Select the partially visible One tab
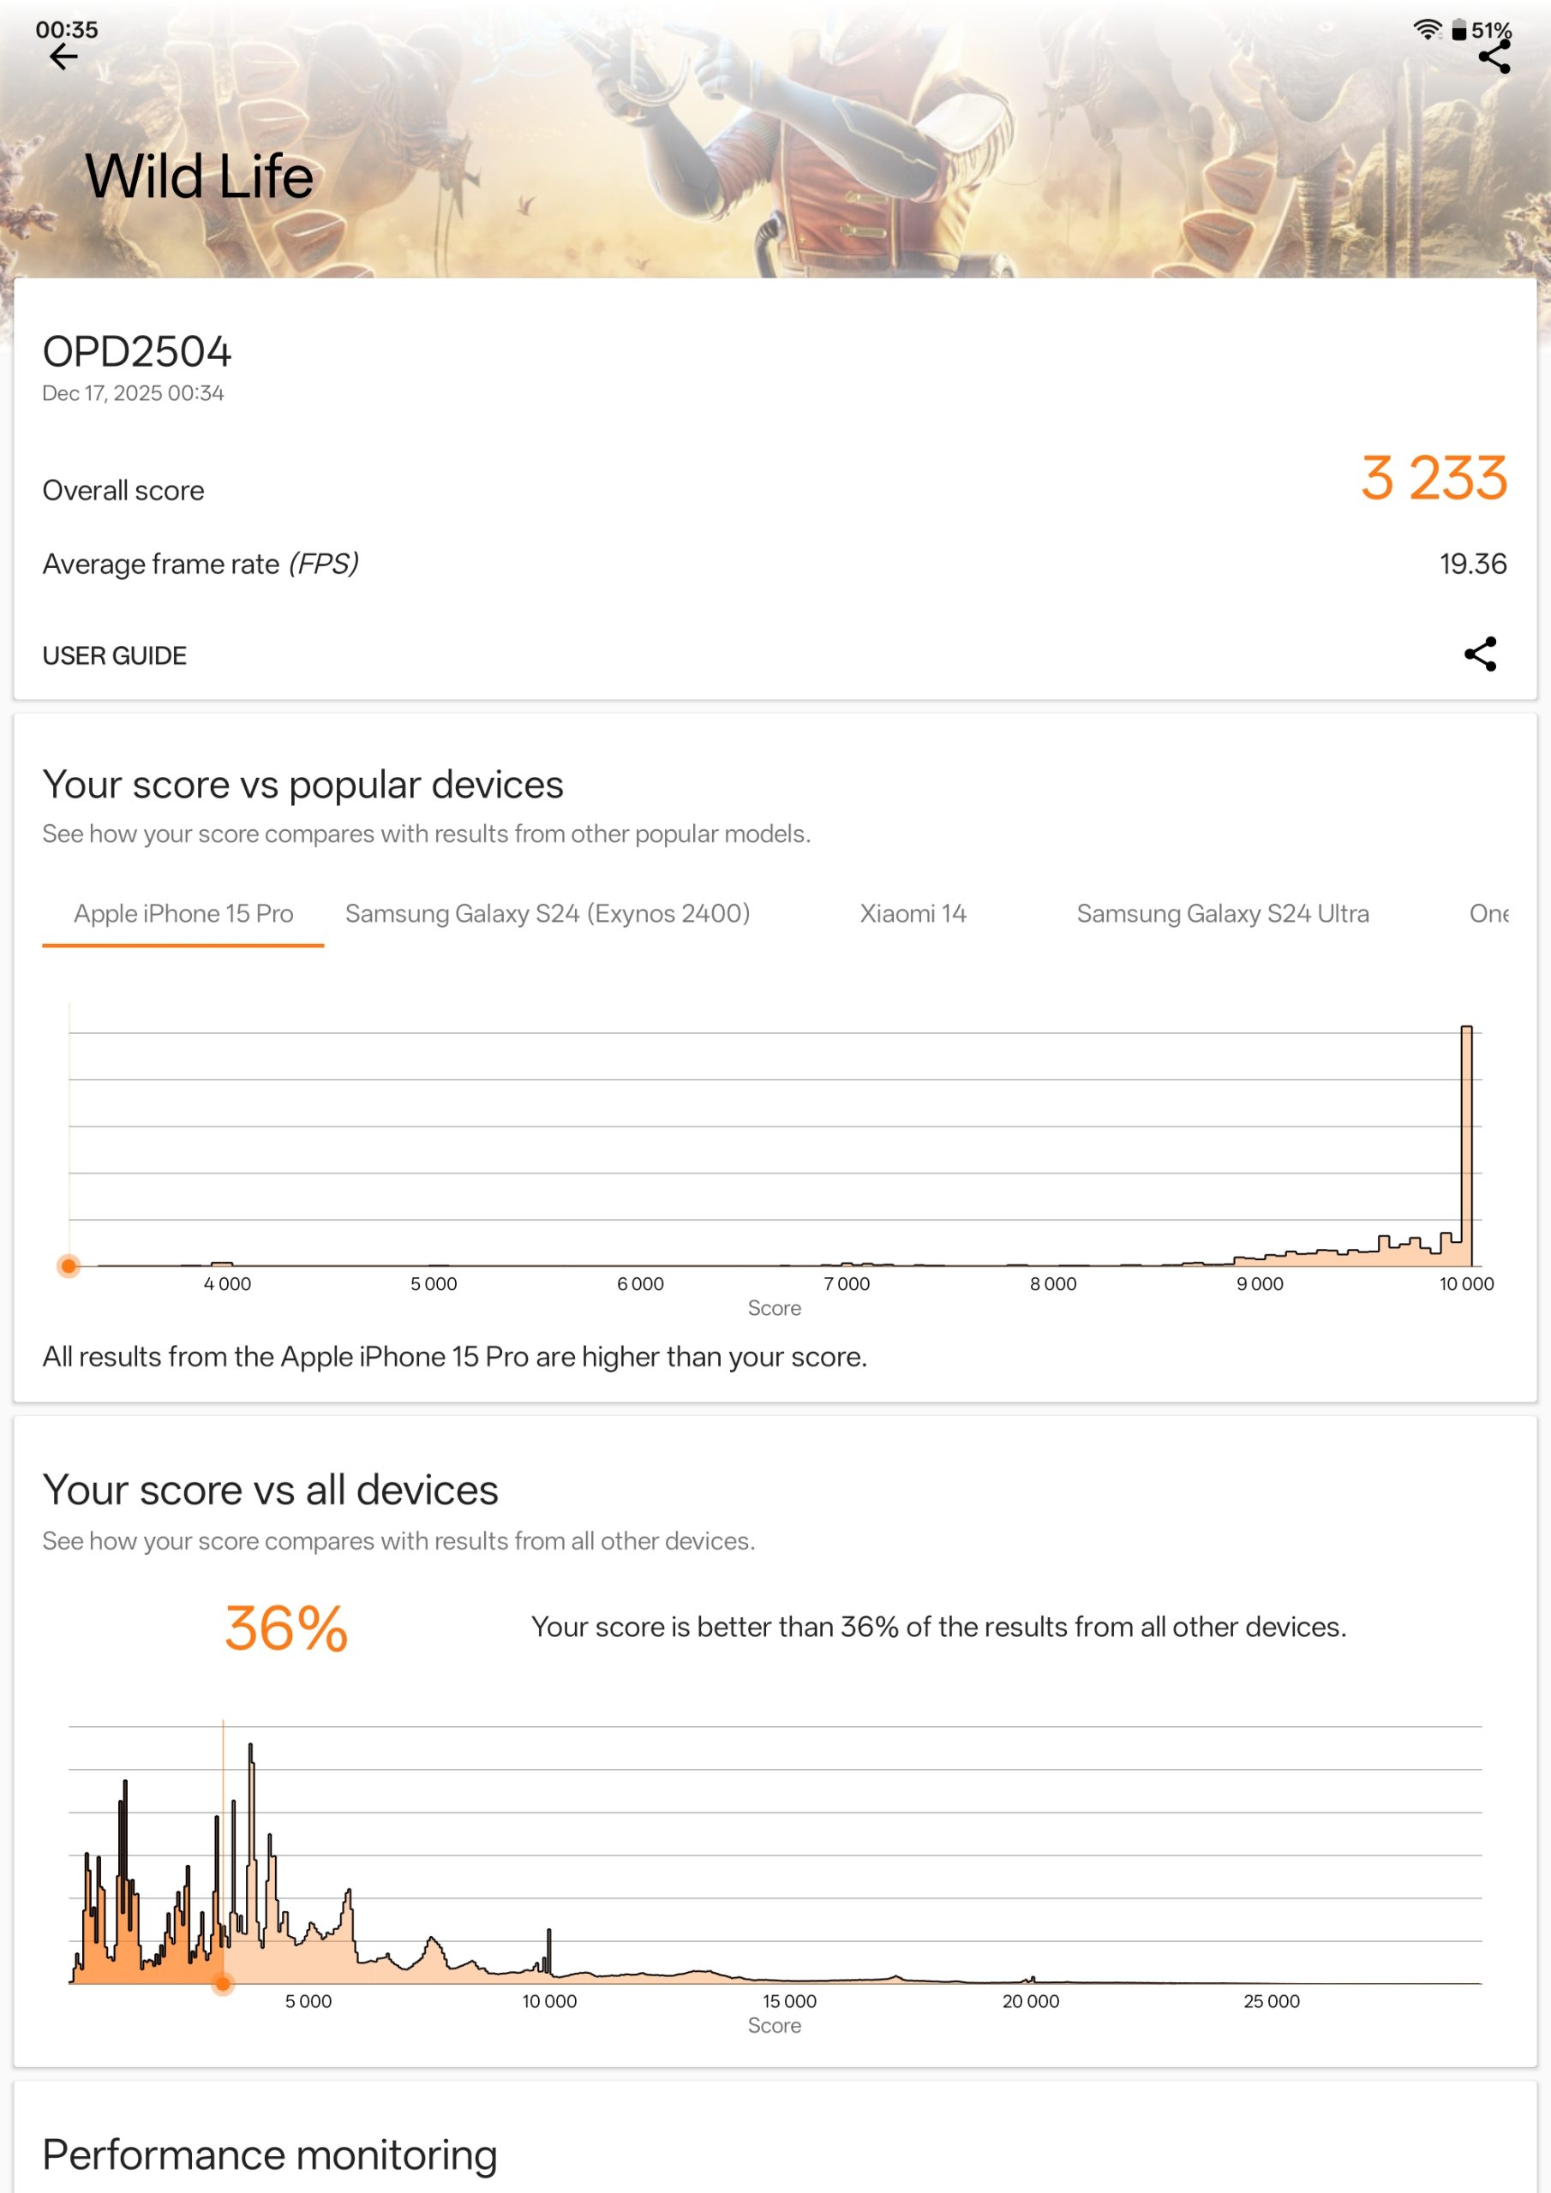The width and height of the screenshot is (1551, 2193). (x=1488, y=914)
